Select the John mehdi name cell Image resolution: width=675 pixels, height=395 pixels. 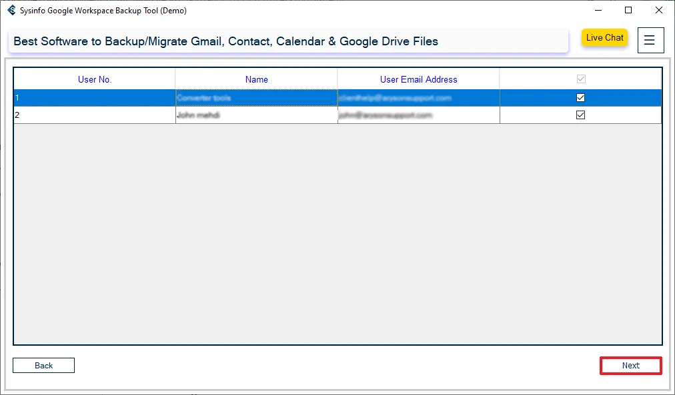click(256, 115)
